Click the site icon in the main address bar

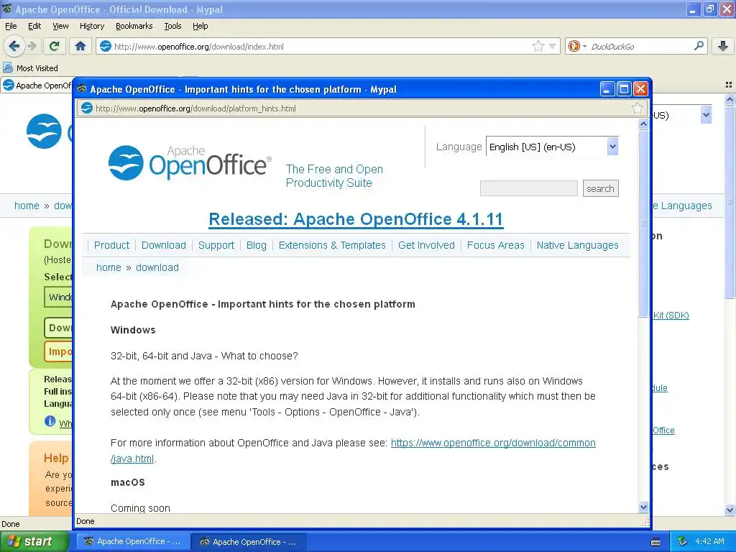pos(106,46)
